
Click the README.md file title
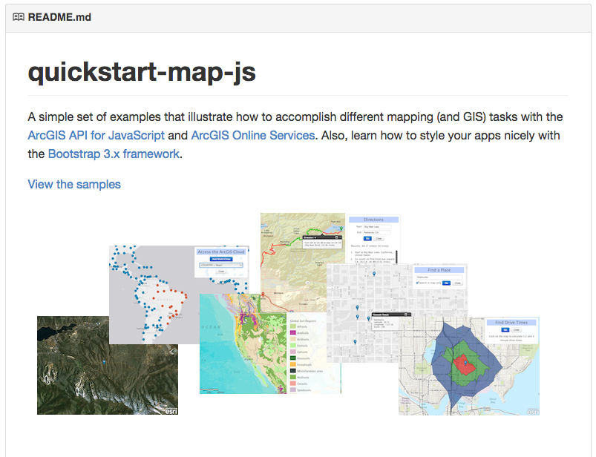59,17
